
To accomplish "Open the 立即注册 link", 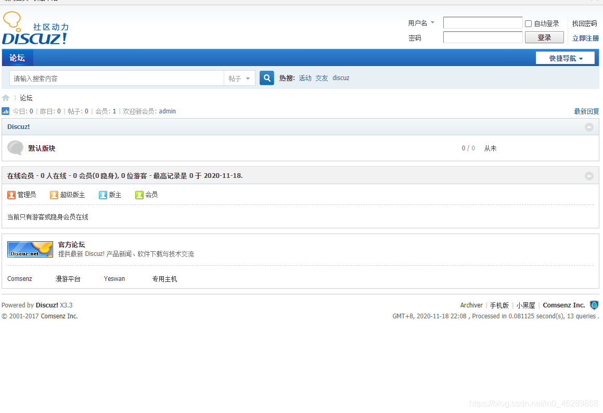I will [x=585, y=38].
